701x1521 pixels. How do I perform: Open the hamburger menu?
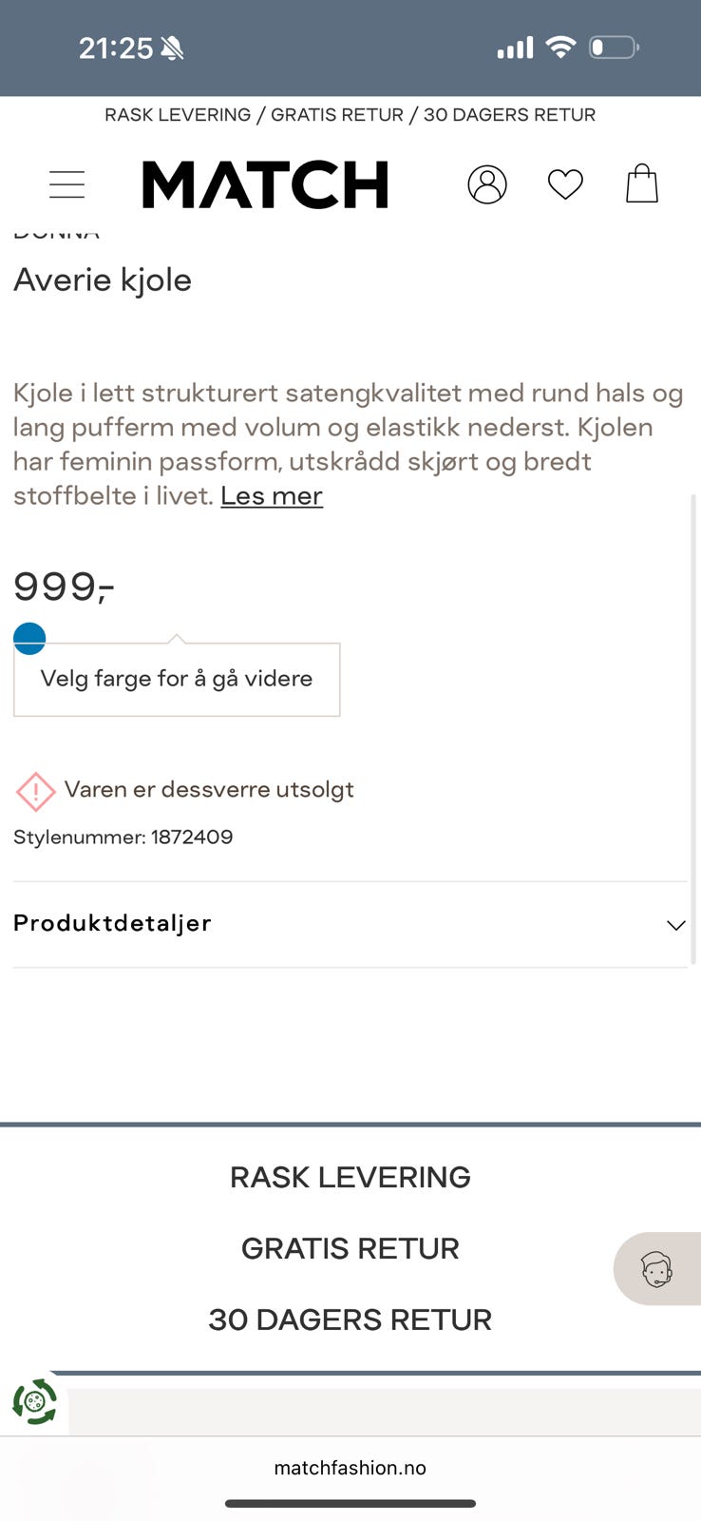pyautogui.click(x=66, y=184)
